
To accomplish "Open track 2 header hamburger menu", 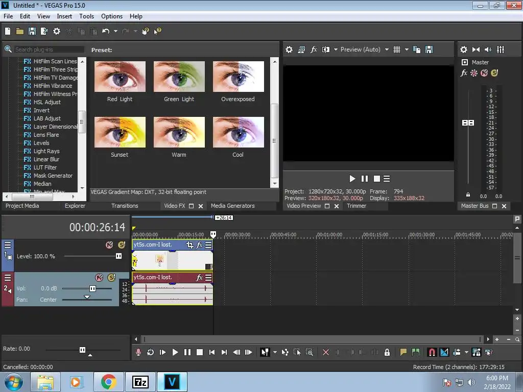I will [8, 277].
